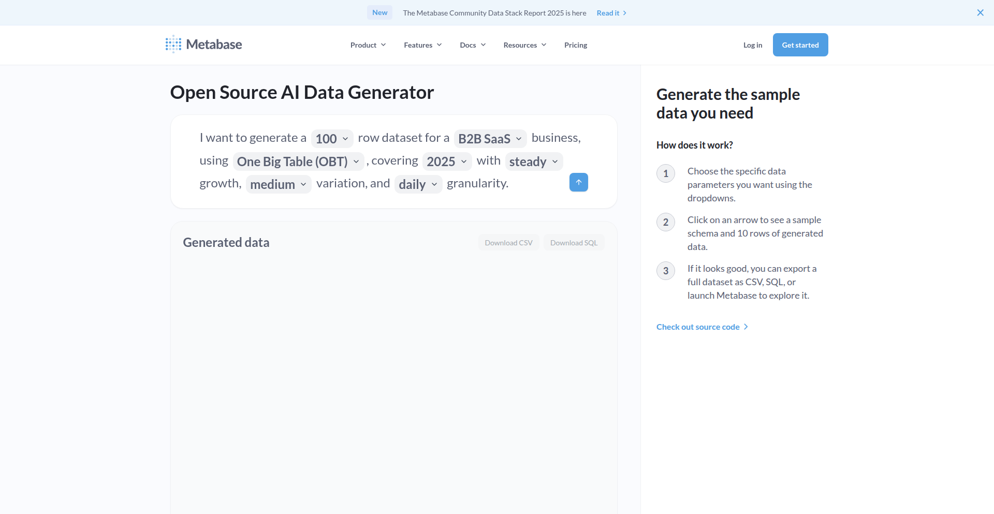Click the Generate the sample data heading

click(x=728, y=104)
